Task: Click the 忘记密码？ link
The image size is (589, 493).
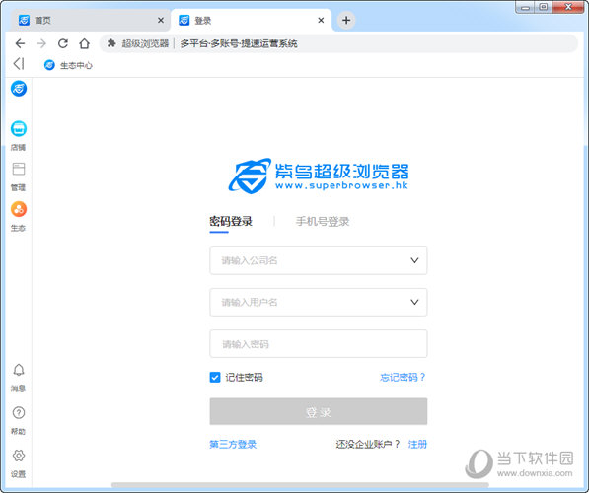Action: coord(403,377)
